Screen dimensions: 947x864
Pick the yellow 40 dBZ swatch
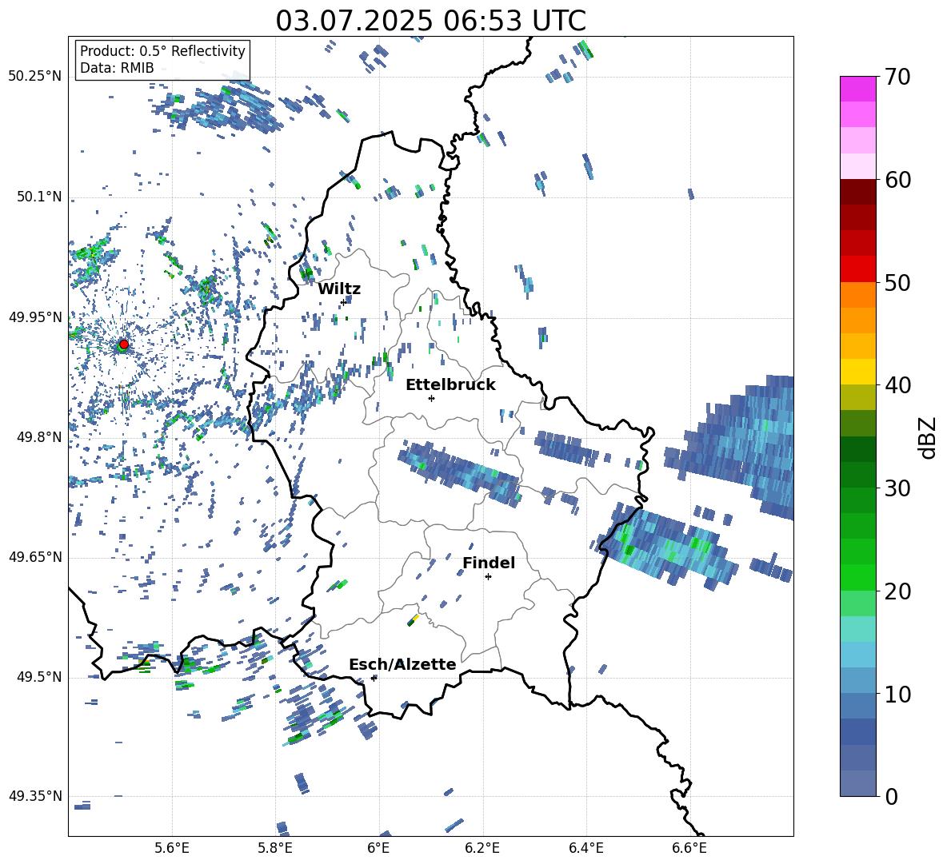pyautogui.click(x=858, y=372)
